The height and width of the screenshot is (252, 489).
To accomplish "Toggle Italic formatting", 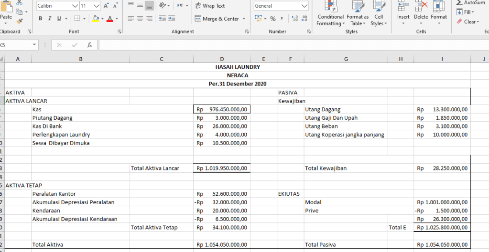I will pos(50,19).
